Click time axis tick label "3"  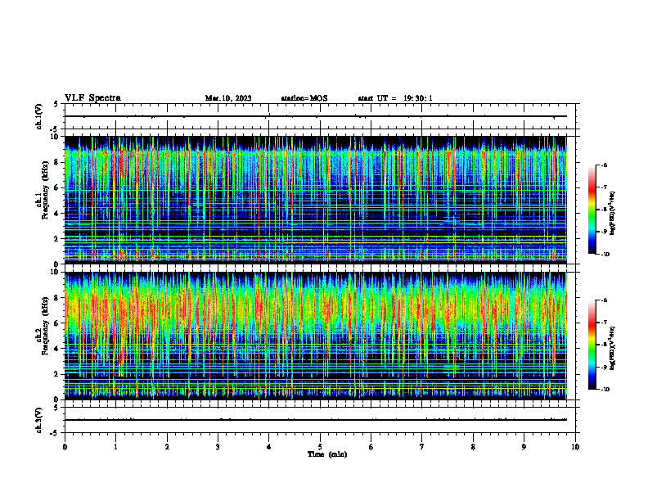coord(218,447)
